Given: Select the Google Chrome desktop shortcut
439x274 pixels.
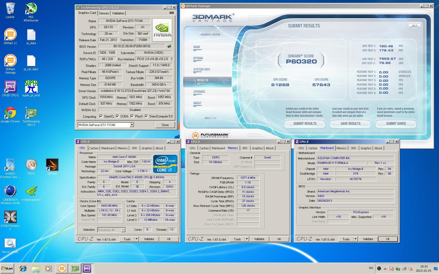Looking at the screenshot, I should coord(10,115).
